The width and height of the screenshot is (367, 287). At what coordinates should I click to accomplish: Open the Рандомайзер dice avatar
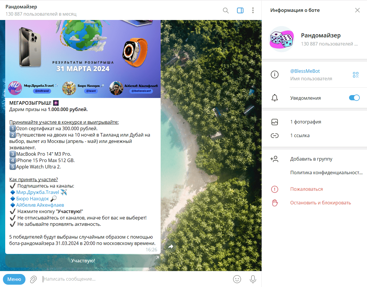[x=282, y=39]
